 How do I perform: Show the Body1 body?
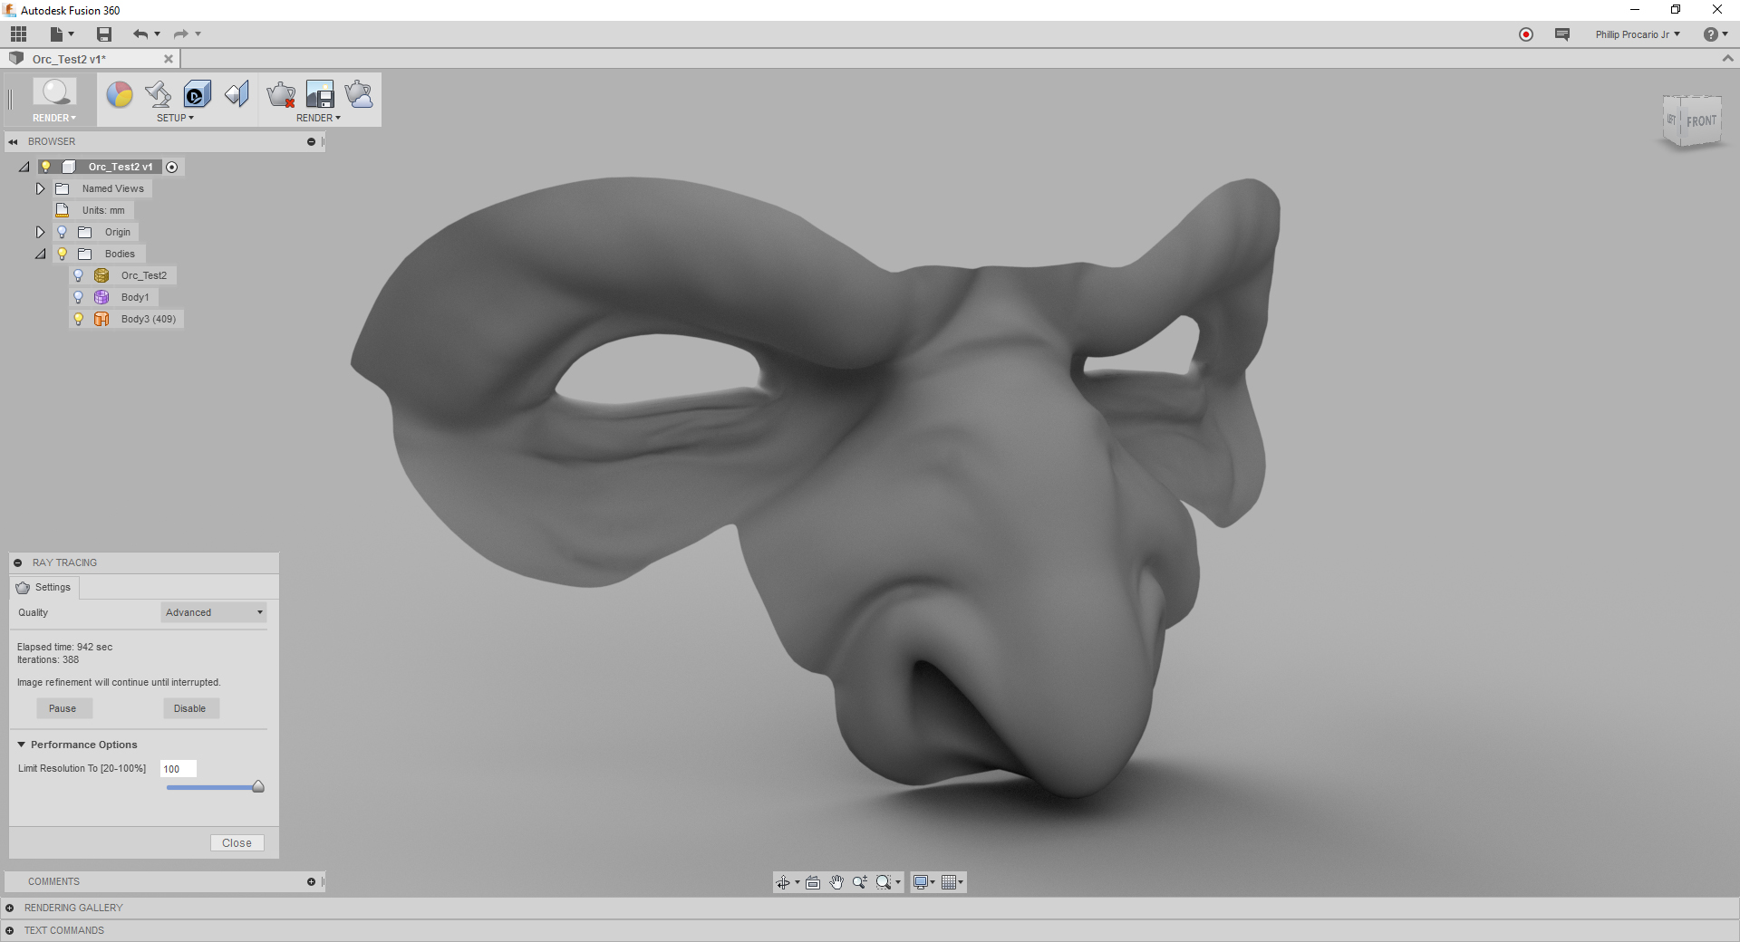[78, 297]
